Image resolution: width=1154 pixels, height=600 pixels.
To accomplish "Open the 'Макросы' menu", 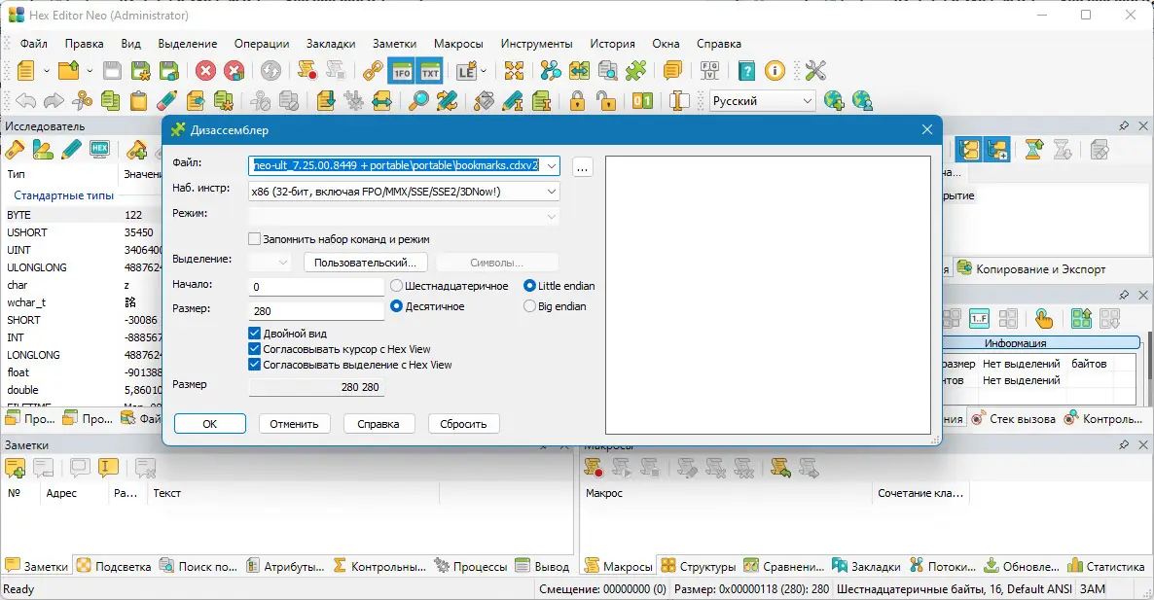I will pyautogui.click(x=458, y=43).
